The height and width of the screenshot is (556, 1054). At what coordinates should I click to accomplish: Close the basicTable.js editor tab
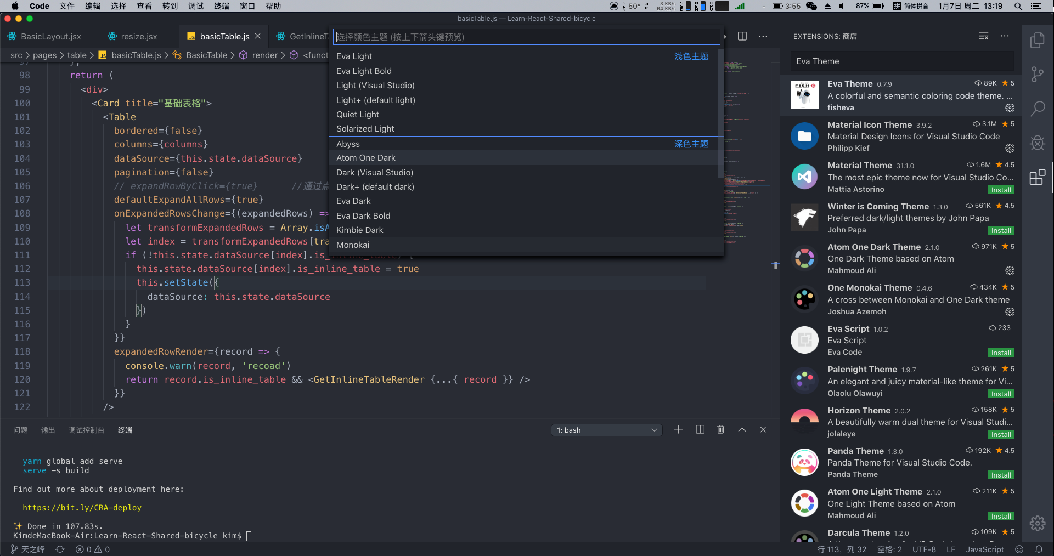pos(257,36)
